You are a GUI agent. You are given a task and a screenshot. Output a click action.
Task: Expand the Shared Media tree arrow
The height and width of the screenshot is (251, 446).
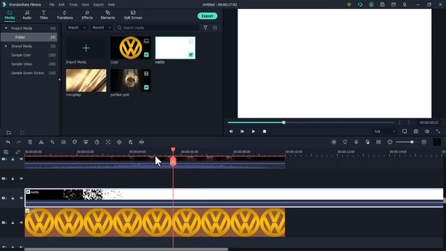6,46
